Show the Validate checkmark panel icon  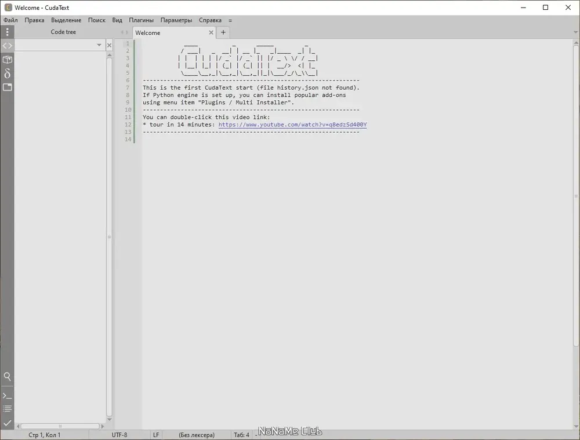point(7,423)
